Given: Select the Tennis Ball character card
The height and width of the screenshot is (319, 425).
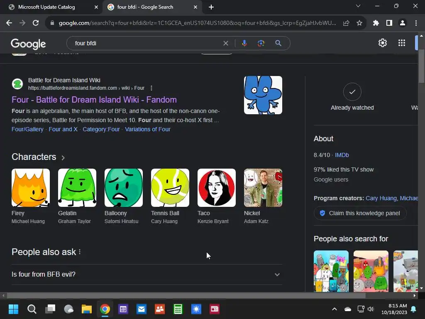Looking at the screenshot, I should point(170,196).
